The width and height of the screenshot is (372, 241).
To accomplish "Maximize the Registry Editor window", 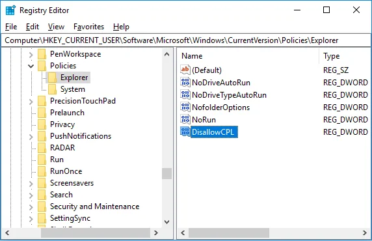I will [326, 10].
